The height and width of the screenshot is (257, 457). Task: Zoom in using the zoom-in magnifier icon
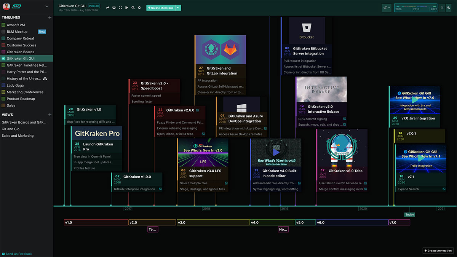pyautogui.click(x=449, y=8)
